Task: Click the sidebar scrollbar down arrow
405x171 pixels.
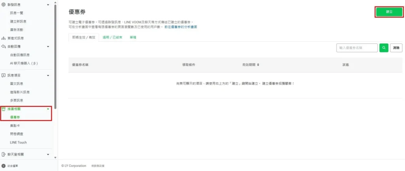Action: click(55, 157)
